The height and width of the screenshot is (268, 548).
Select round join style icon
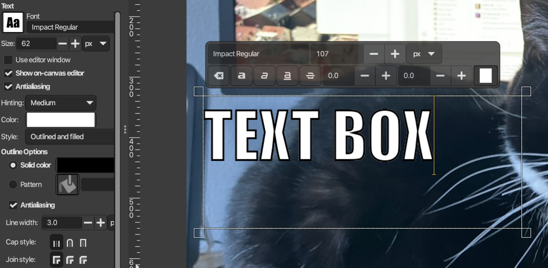70,260
